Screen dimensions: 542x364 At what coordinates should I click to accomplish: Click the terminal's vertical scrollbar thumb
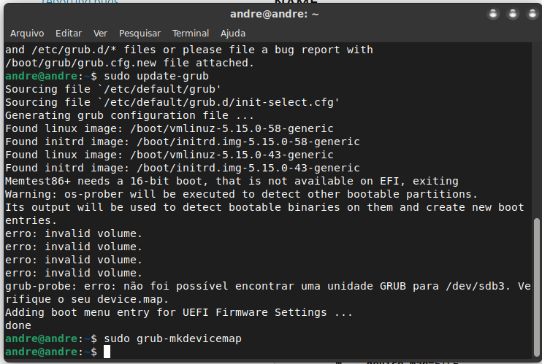click(x=536, y=287)
